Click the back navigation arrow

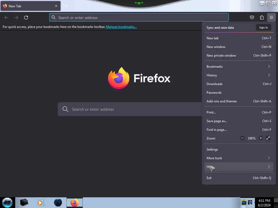pyautogui.click(x=7, y=18)
